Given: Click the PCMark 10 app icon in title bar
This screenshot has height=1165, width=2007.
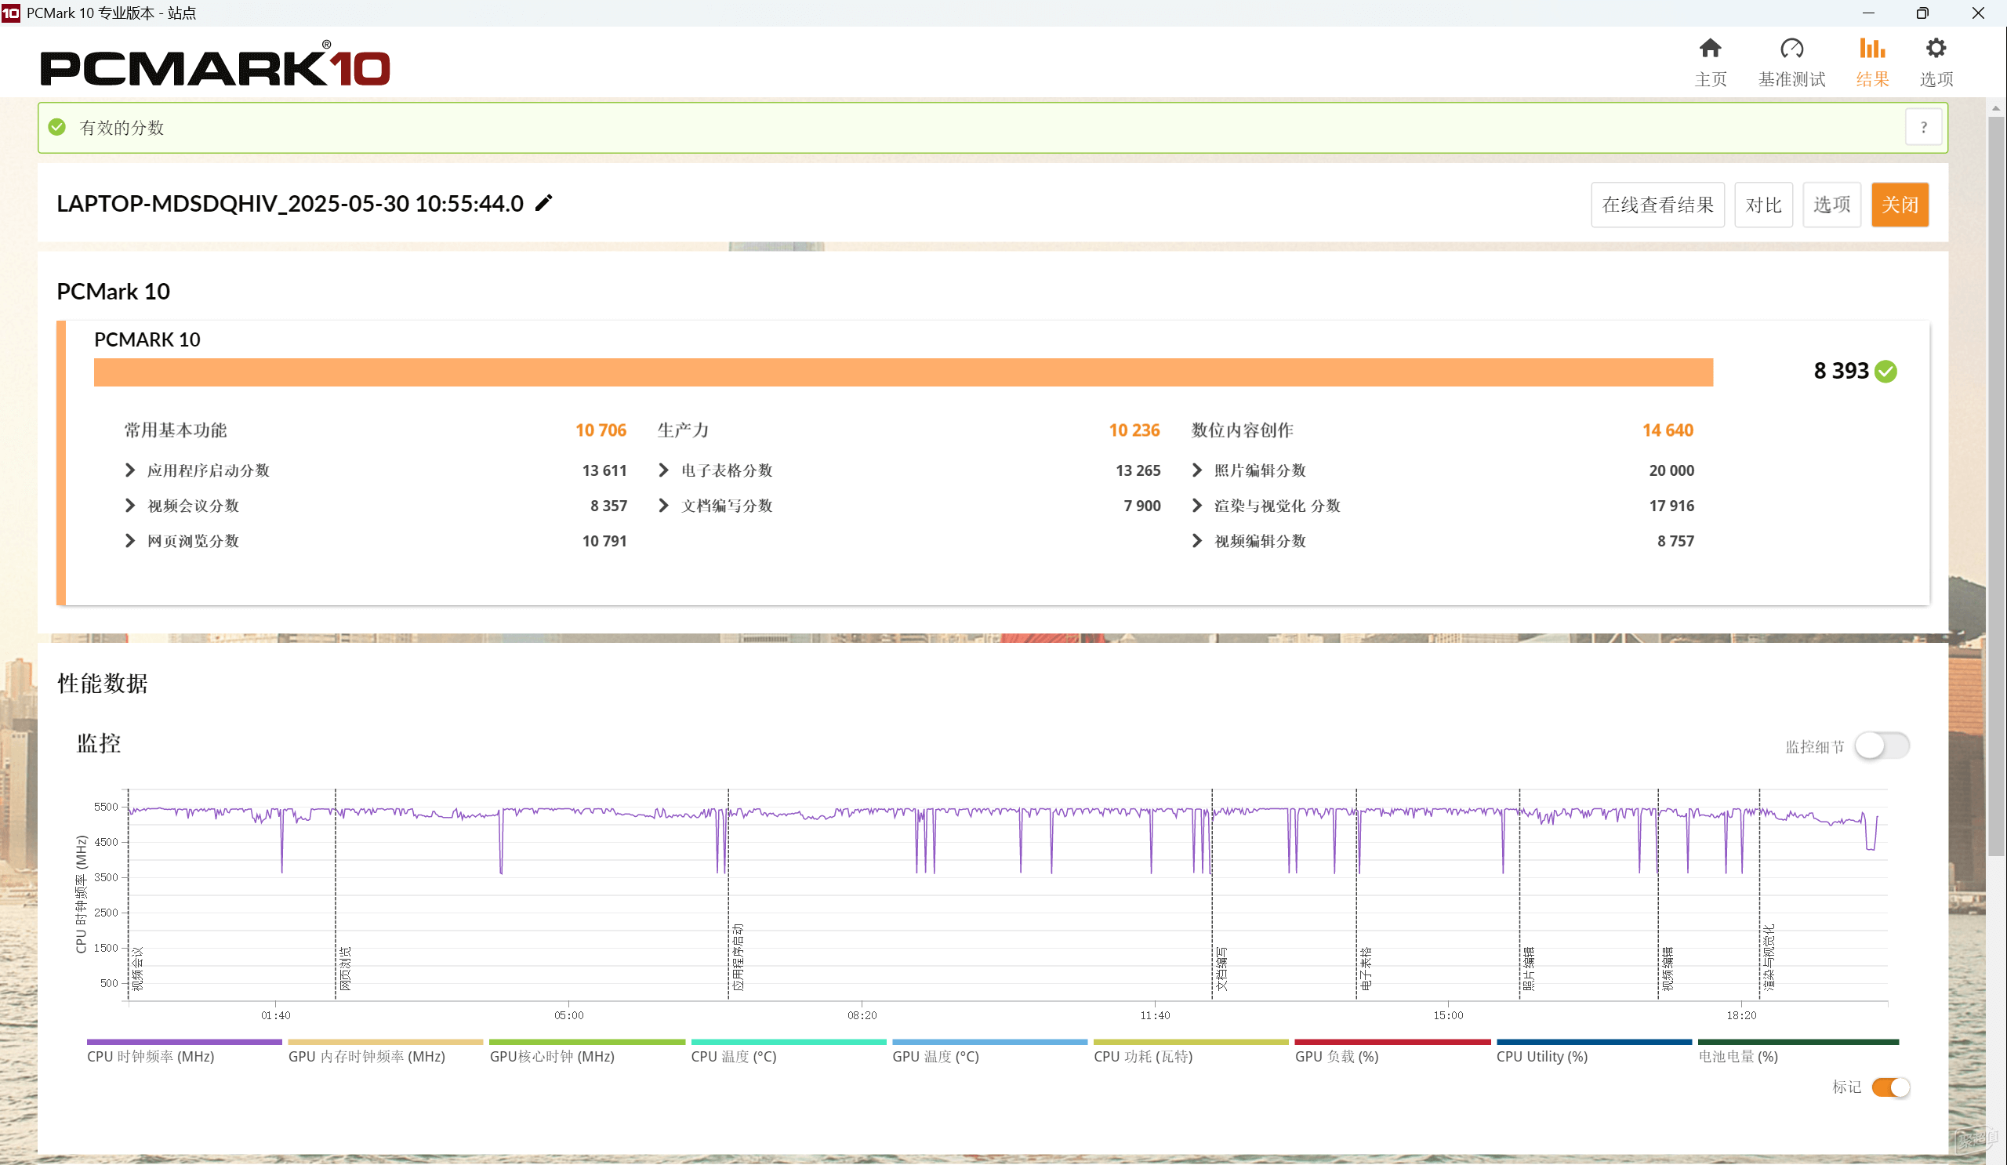Looking at the screenshot, I should point(11,13).
